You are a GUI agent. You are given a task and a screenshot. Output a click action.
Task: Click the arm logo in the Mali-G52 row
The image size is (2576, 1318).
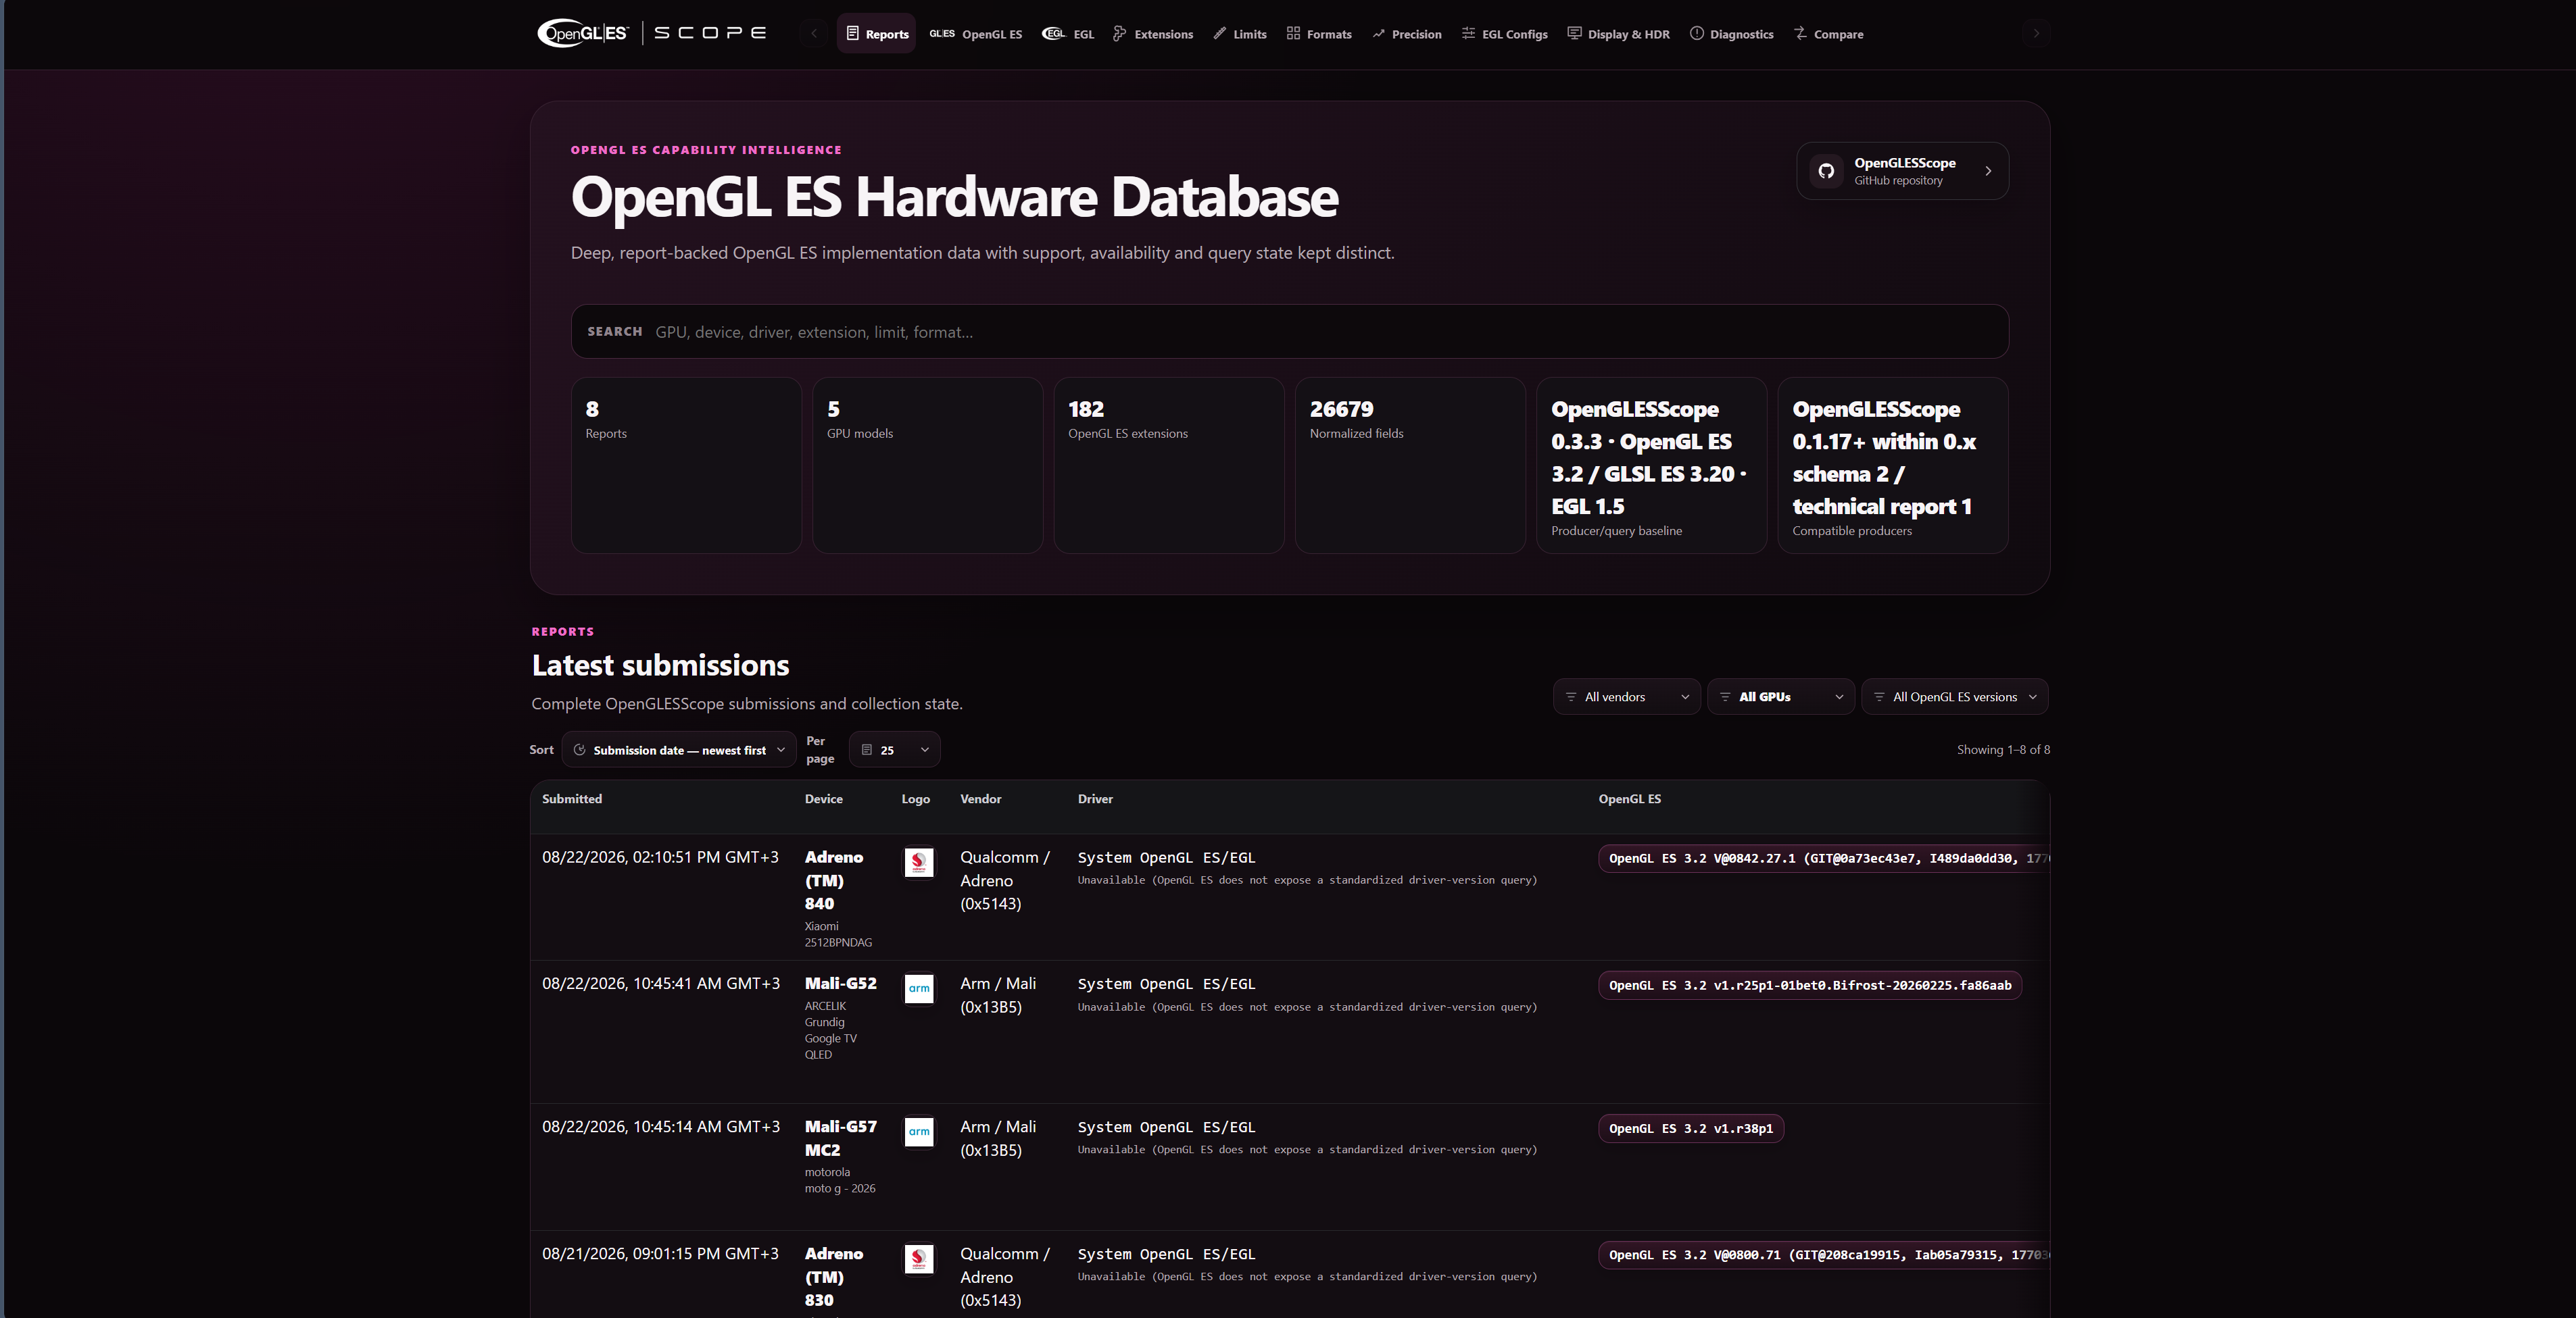click(x=919, y=989)
